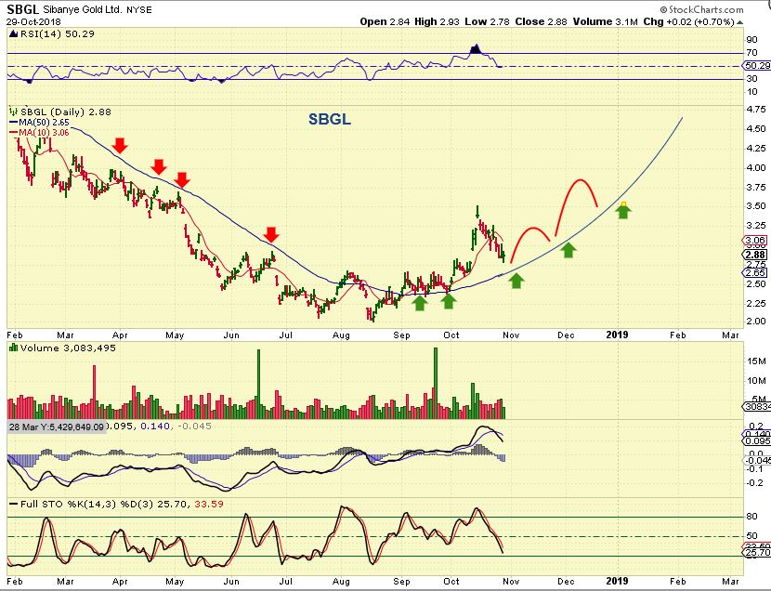Click Jun on the bottom date axis
The image size is (771, 591).
[x=231, y=582]
